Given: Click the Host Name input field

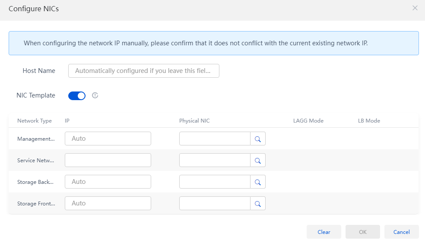Looking at the screenshot, I should click(144, 71).
